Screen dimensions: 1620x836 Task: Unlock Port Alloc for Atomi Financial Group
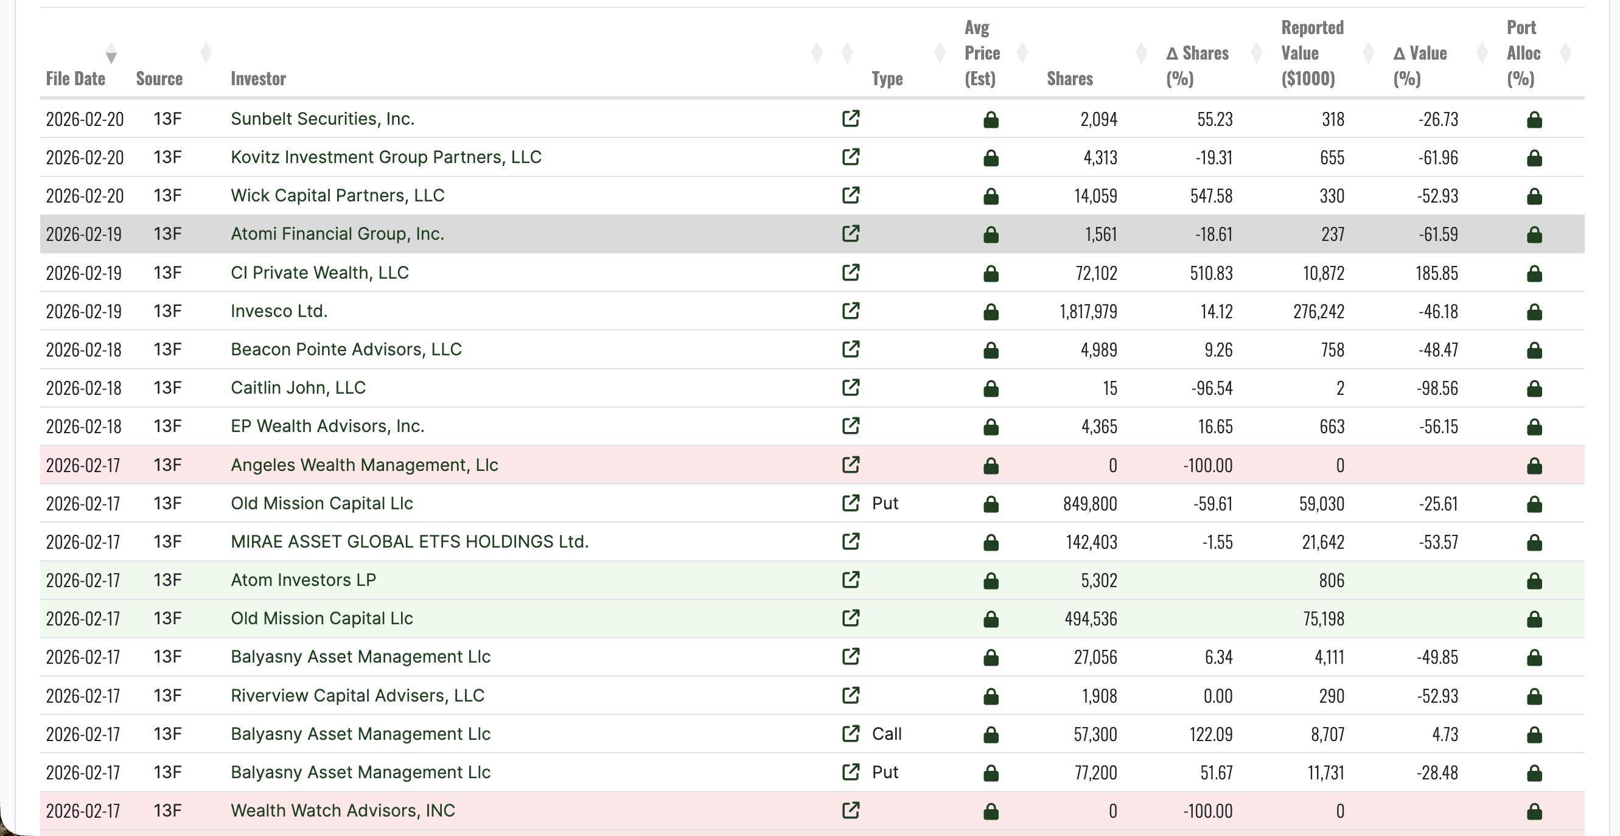click(1534, 233)
